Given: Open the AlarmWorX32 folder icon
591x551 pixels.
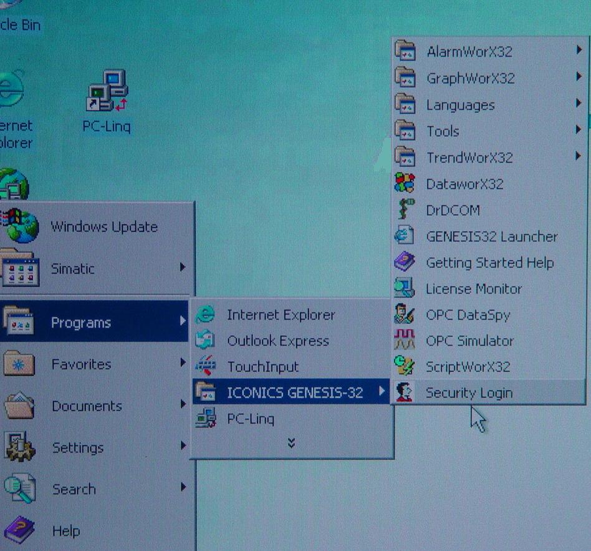Looking at the screenshot, I should 405,51.
